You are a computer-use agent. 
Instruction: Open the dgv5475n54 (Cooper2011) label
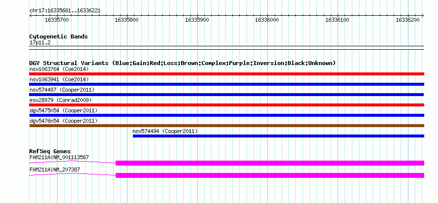coord(63,110)
